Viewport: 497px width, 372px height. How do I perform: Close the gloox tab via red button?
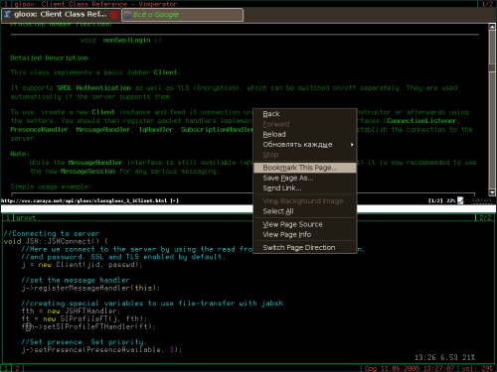coord(114,15)
